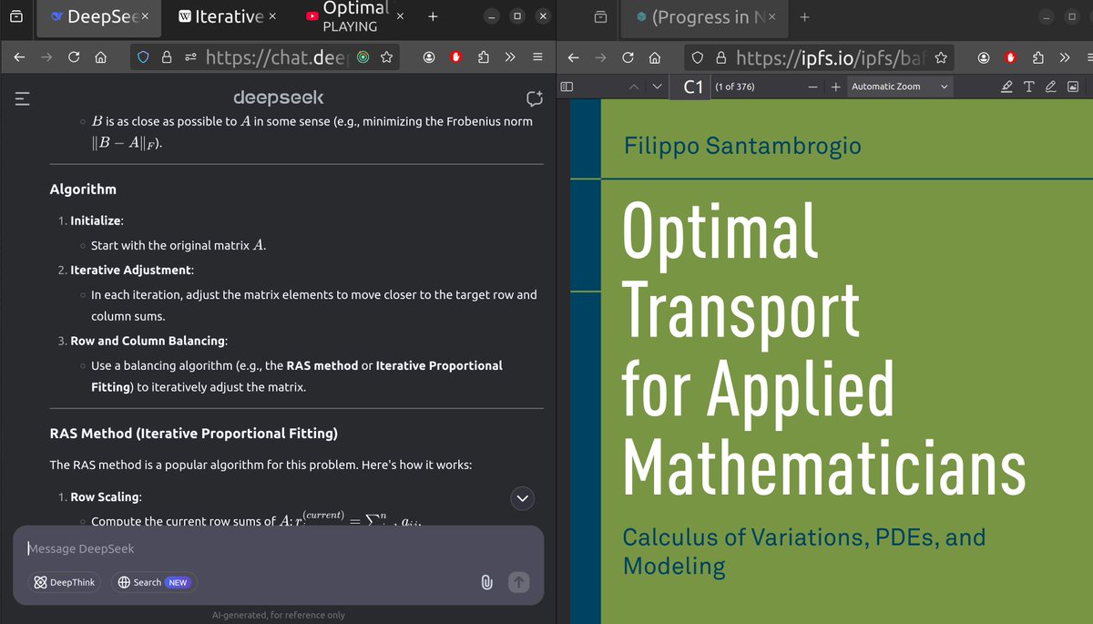Open the right browser's overflow menu chevron
1093x624 pixels.
coord(1064,56)
